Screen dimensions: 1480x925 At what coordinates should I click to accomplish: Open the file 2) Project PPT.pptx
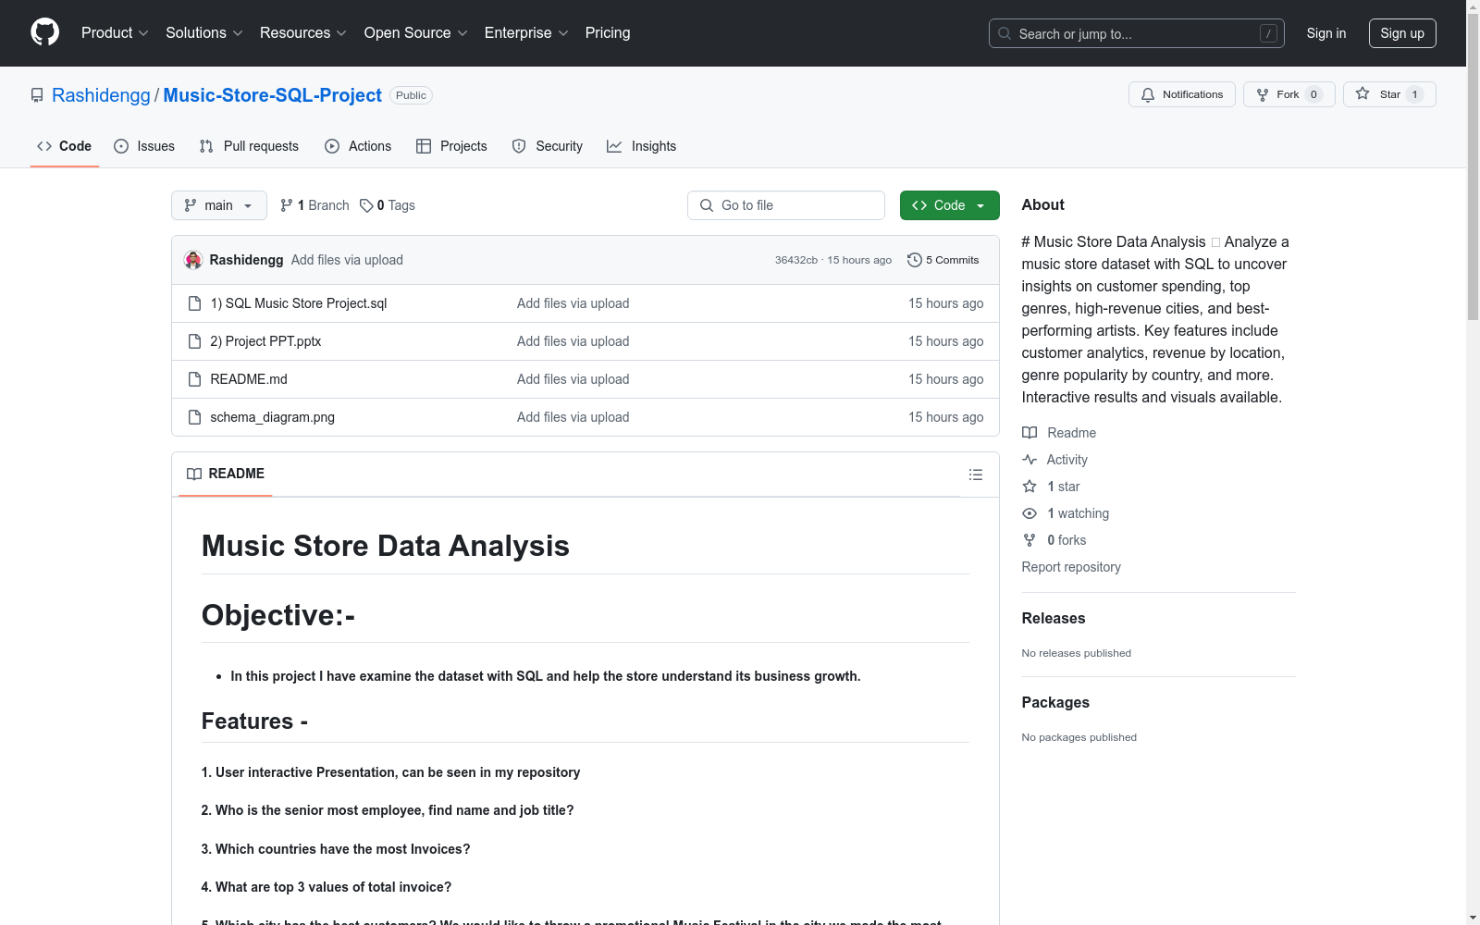point(265,341)
